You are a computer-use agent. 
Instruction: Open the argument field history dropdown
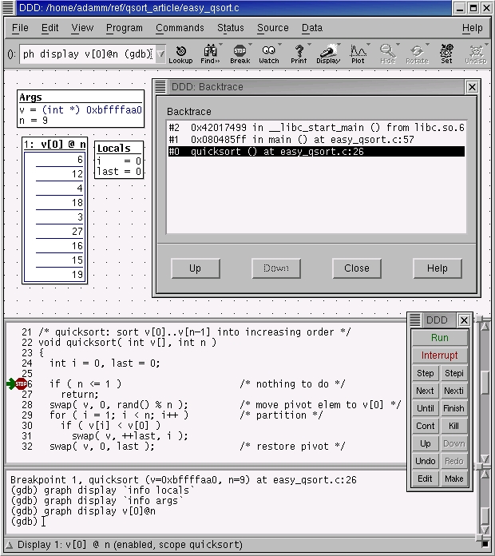click(160, 54)
